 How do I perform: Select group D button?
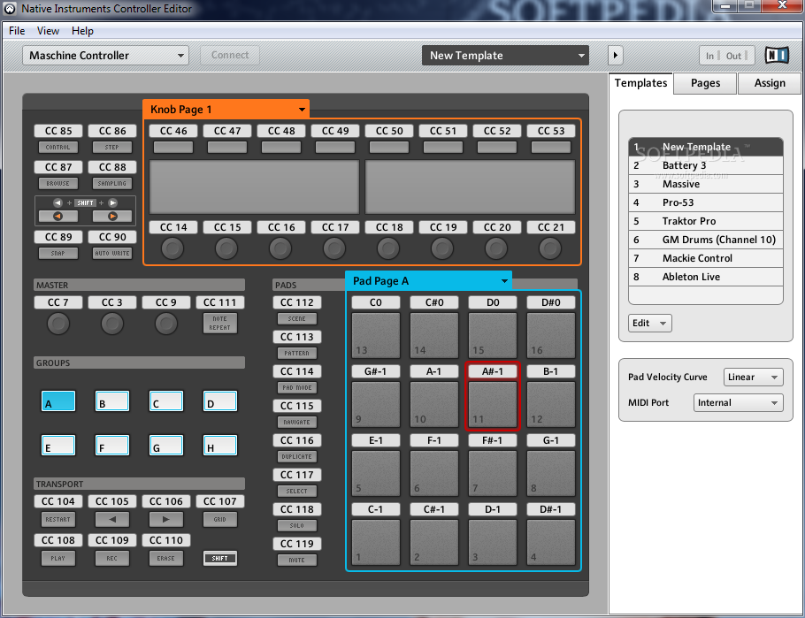(x=219, y=401)
